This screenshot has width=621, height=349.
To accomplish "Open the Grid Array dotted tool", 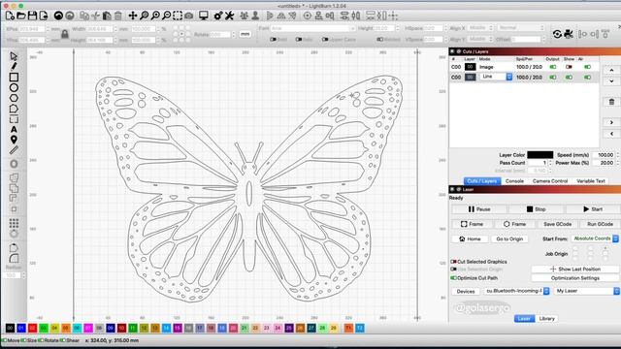I will click(x=14, y=223).
